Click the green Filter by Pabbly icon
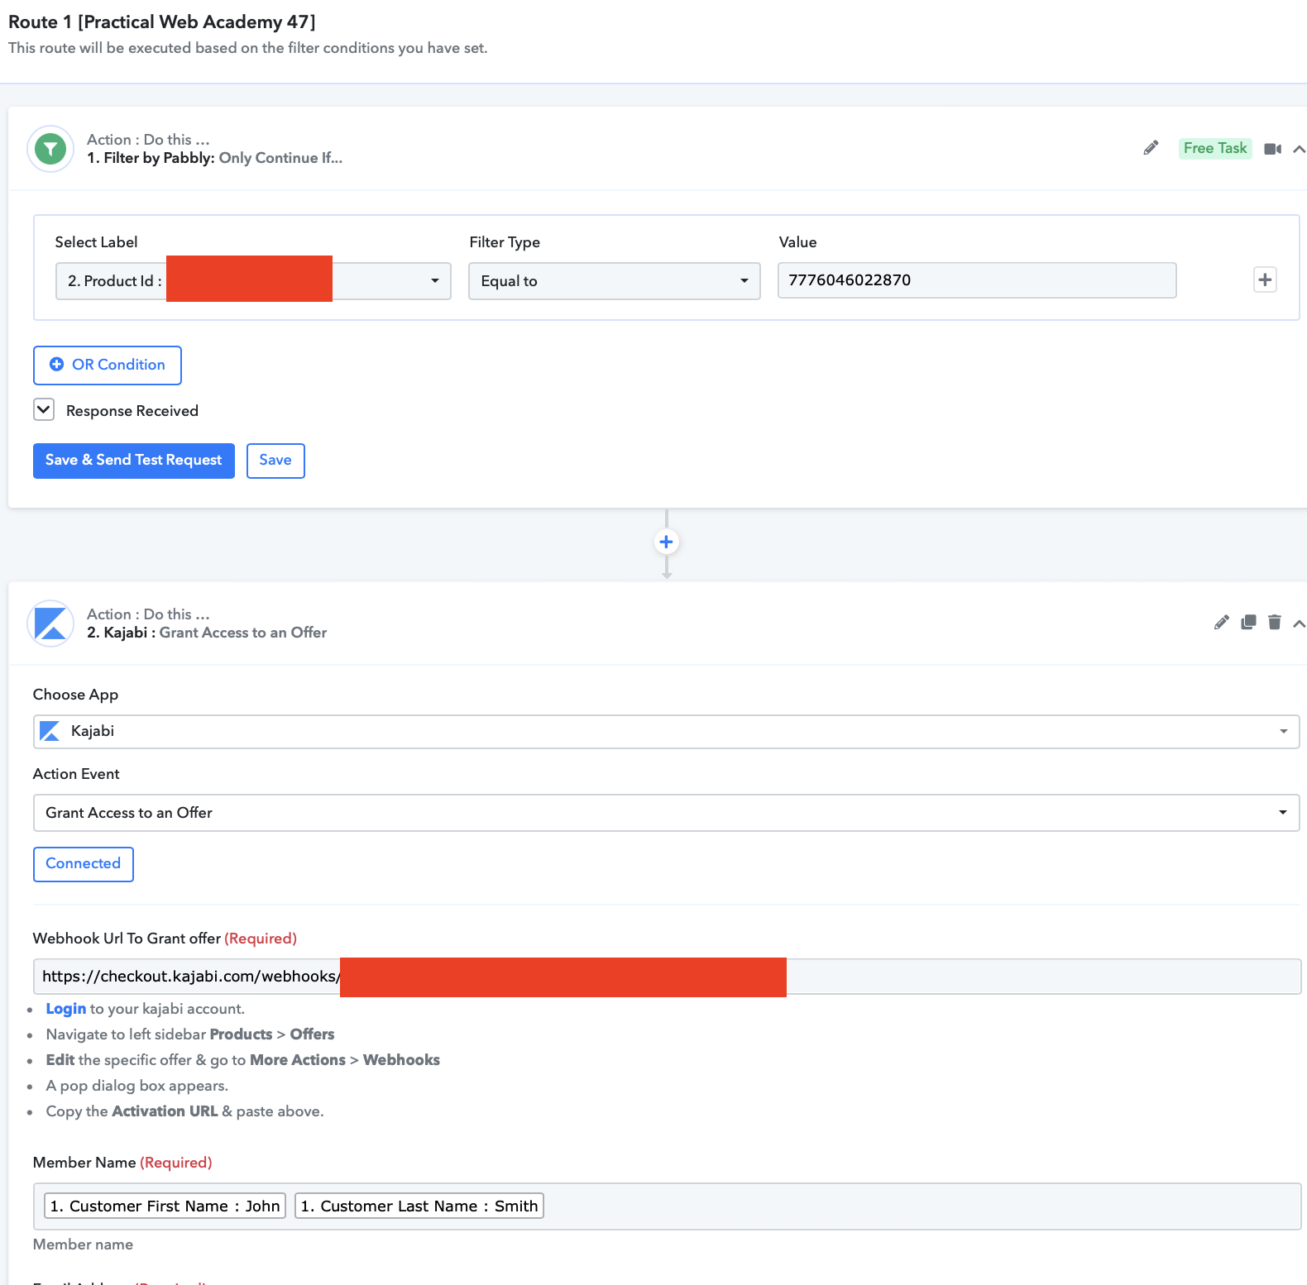The height and width of the screenshot is (1285, 1307). (x=50, y=149)
